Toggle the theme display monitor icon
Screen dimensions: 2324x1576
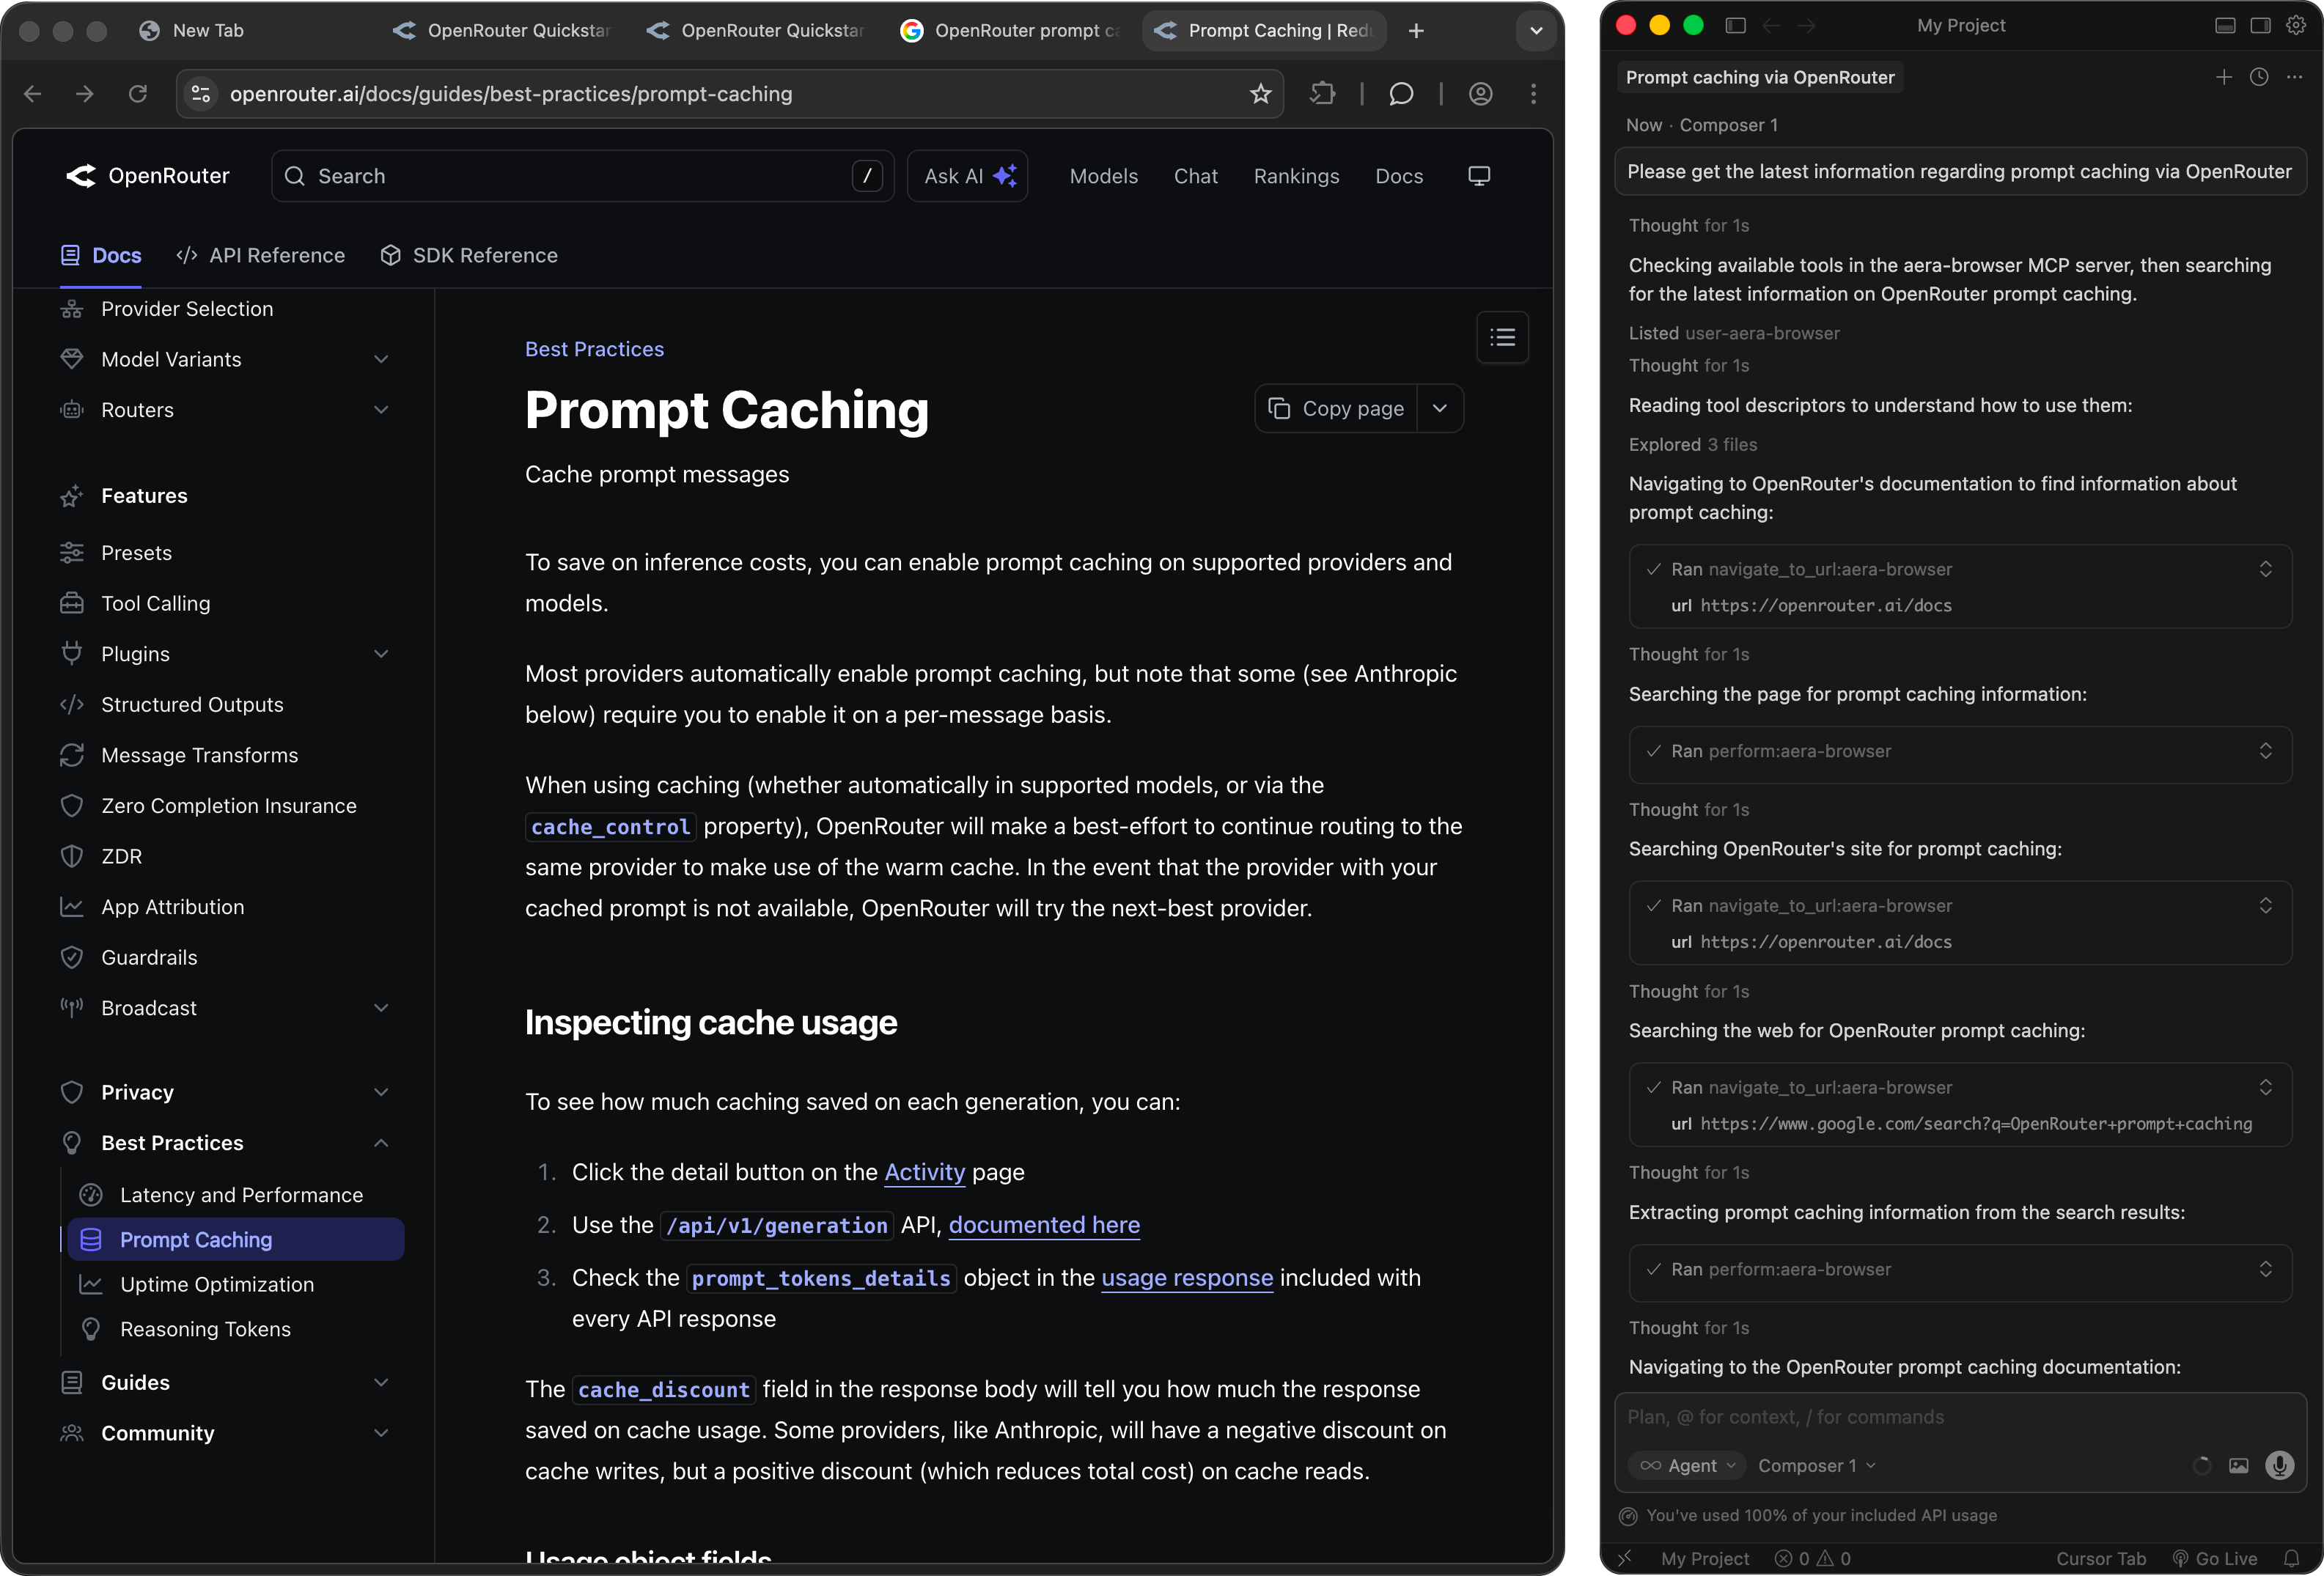point(1478,176)
